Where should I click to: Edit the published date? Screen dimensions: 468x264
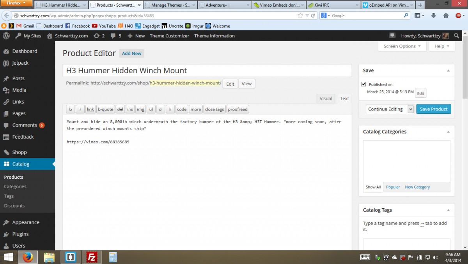[x=420, y=93]
